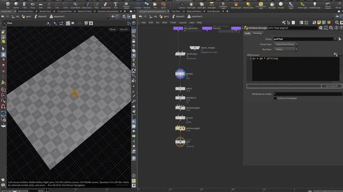Enable the Enforce Prototypes checkbox
This screenshot has width=343, height=192.
[275, 98]
